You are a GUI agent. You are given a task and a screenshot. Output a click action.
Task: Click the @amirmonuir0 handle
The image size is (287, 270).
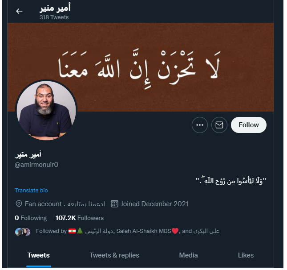36,165
